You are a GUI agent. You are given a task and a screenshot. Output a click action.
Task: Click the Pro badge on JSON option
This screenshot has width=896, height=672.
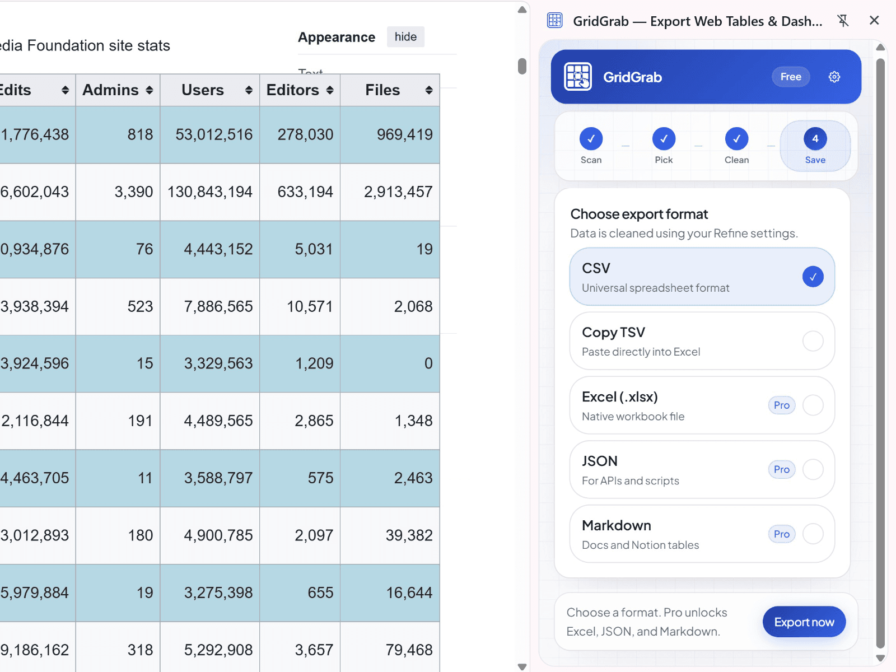pyautogui.click(x=782, y=469)
